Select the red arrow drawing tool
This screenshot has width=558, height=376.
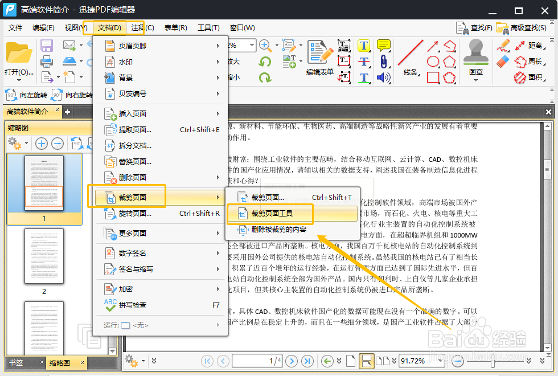click(x=433, y=46)
